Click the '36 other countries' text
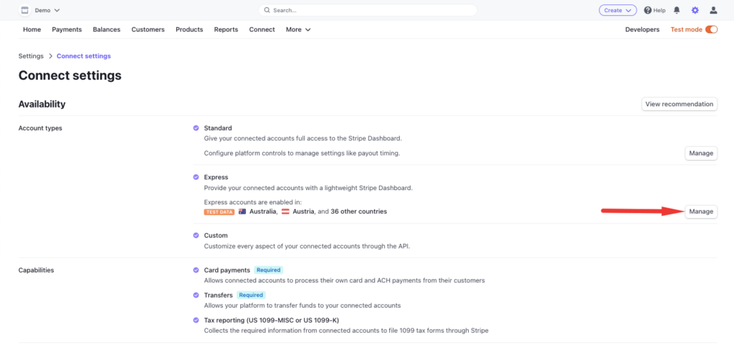 point(359,211)
